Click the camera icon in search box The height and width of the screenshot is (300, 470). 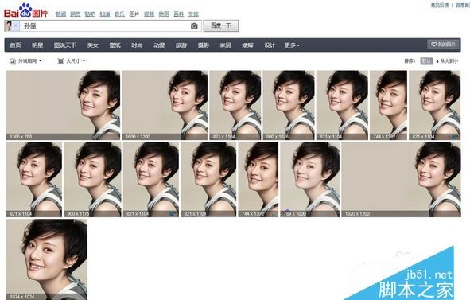pos(194,25)
